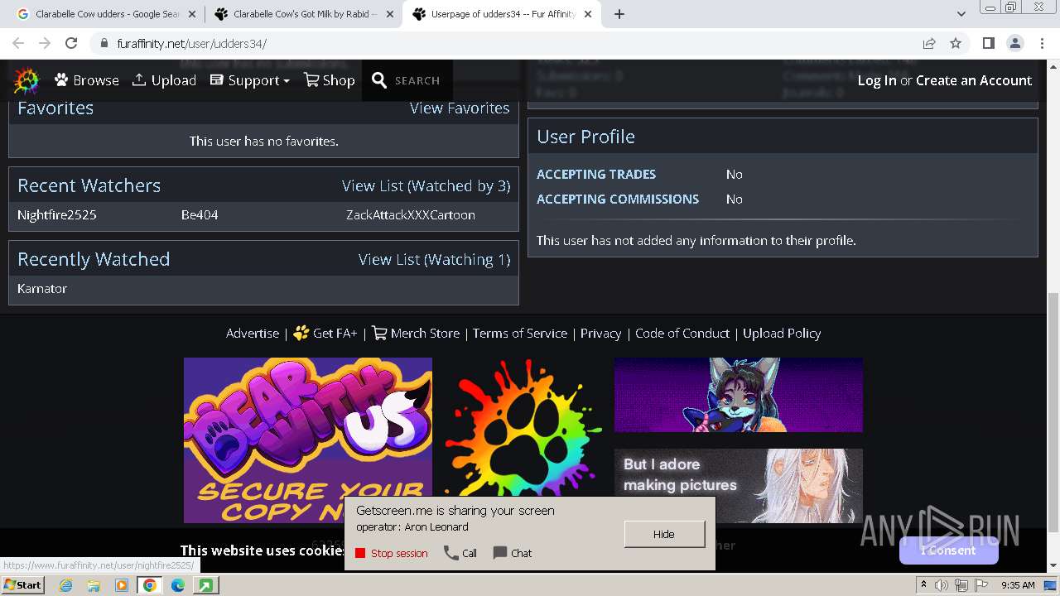Open the Upload page
The height and width of the screenshot is (596, 1060).
(164, 80)
